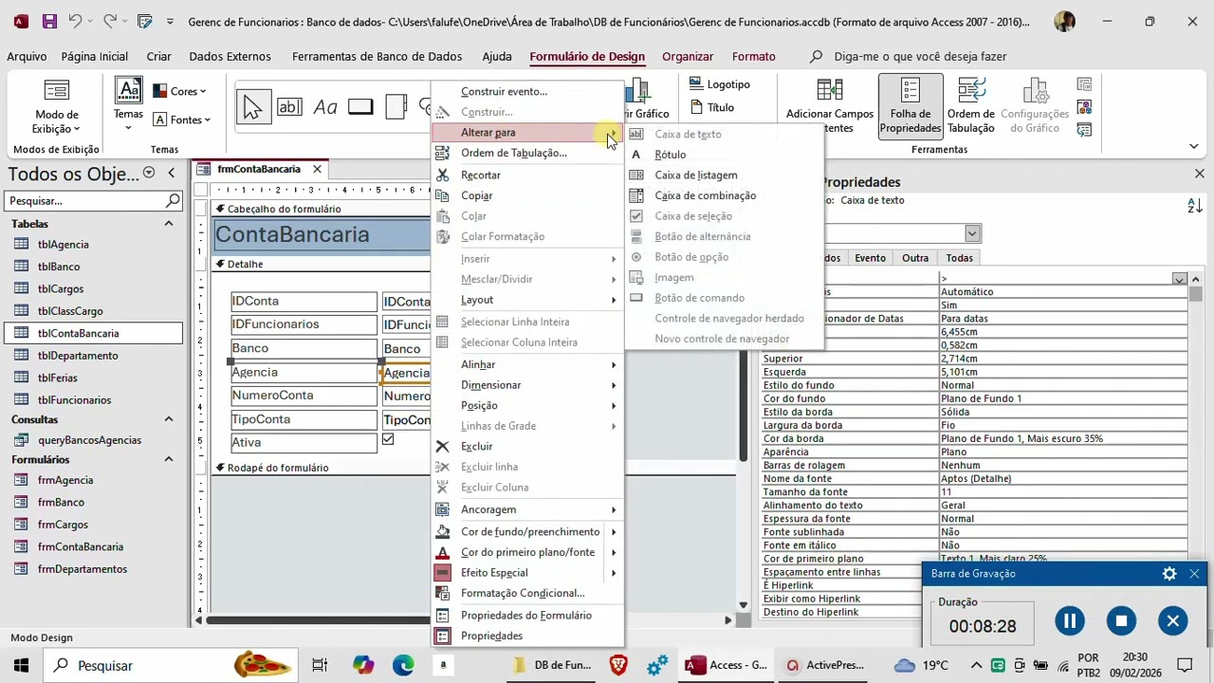Screen dimensions: 1214x683
Task: Open the tblFuncionarios table
Action: click(74, 400)
